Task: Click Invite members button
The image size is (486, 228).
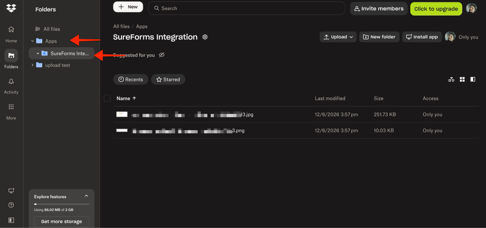Action: 379,9
